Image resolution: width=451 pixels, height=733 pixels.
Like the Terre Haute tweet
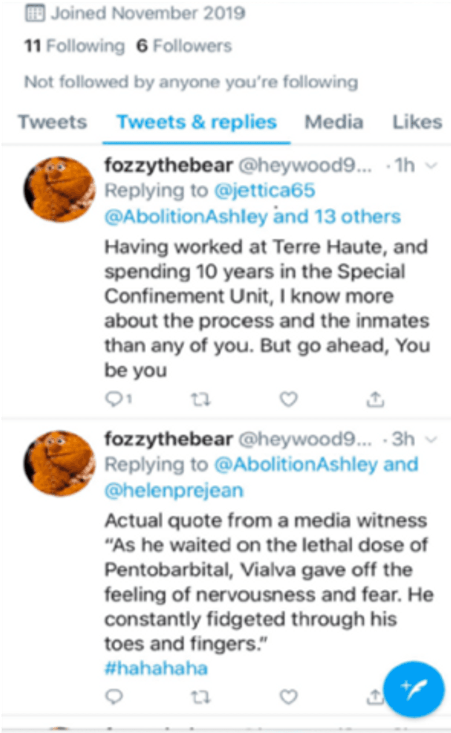tap(288, 399)
